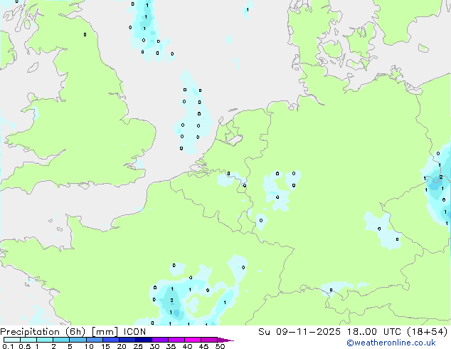Click the 25–30 mm navy legend swatch
The image size is (451, 349).
click(143, 340)
